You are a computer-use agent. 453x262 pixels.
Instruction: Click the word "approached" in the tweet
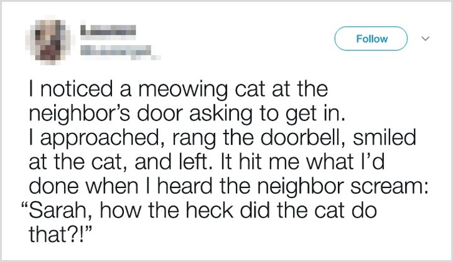tap(99, 138)
